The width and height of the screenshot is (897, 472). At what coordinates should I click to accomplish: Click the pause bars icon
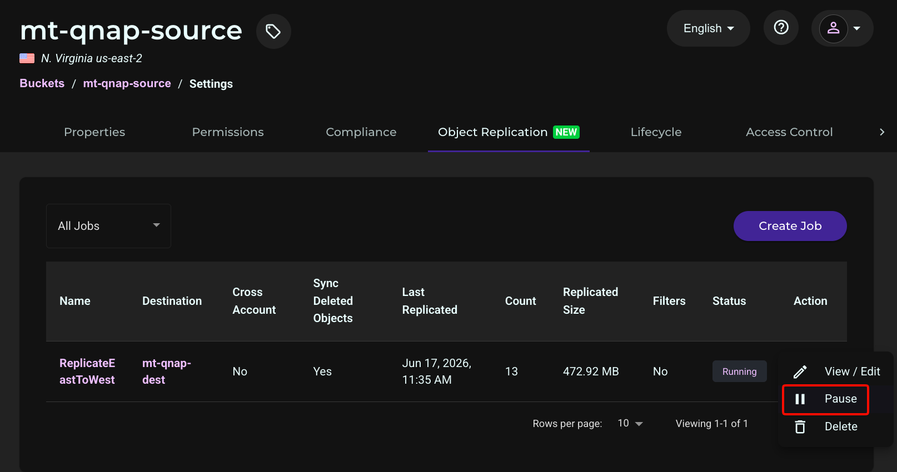pyautogui.click(x=800, y=399)
